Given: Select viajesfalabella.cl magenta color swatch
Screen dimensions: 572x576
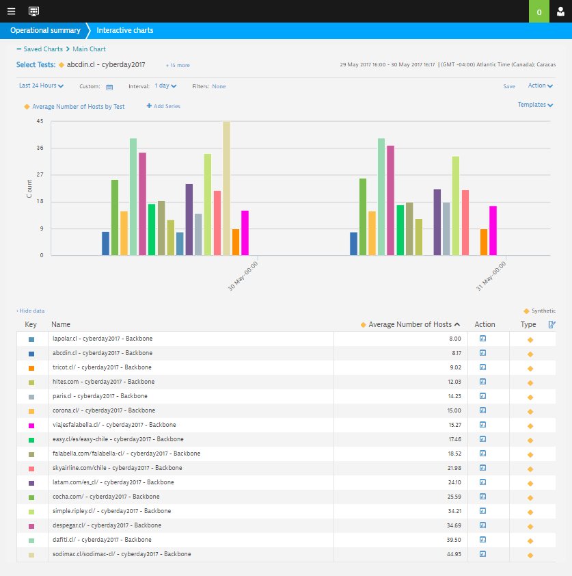Looking at the screenshot, I should [x=31, y=426].
